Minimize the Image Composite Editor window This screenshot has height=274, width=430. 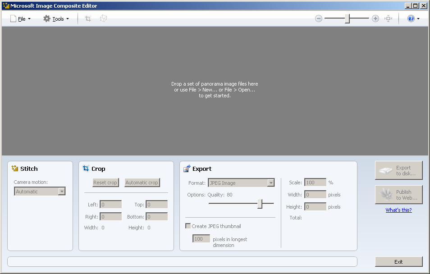pos(408,6)
